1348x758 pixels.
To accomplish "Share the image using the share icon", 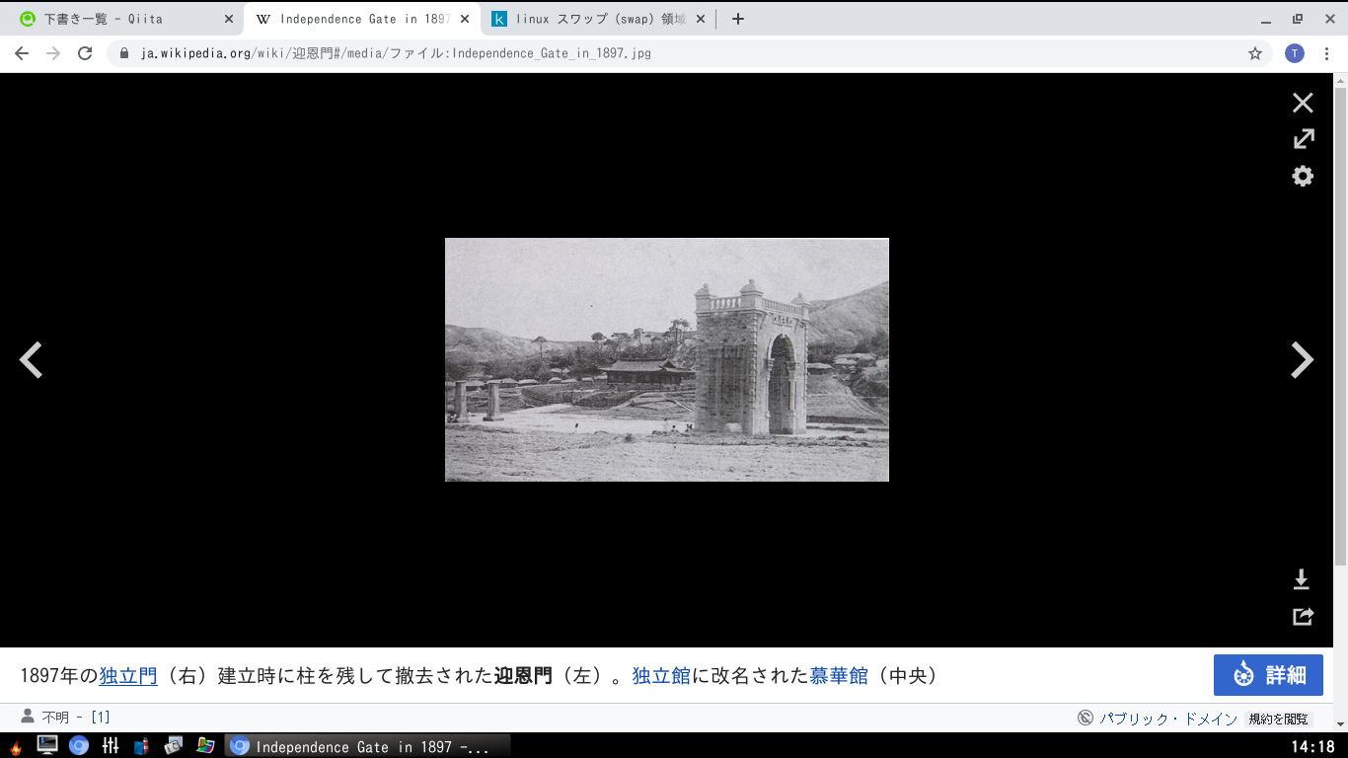I will pos(1303,616).
